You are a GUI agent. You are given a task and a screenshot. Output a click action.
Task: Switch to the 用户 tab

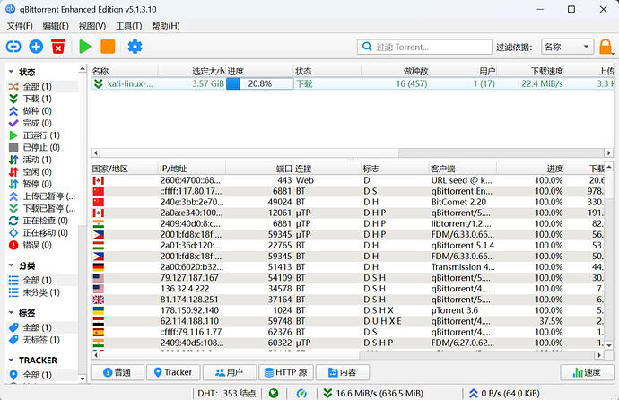coord(230,372)
